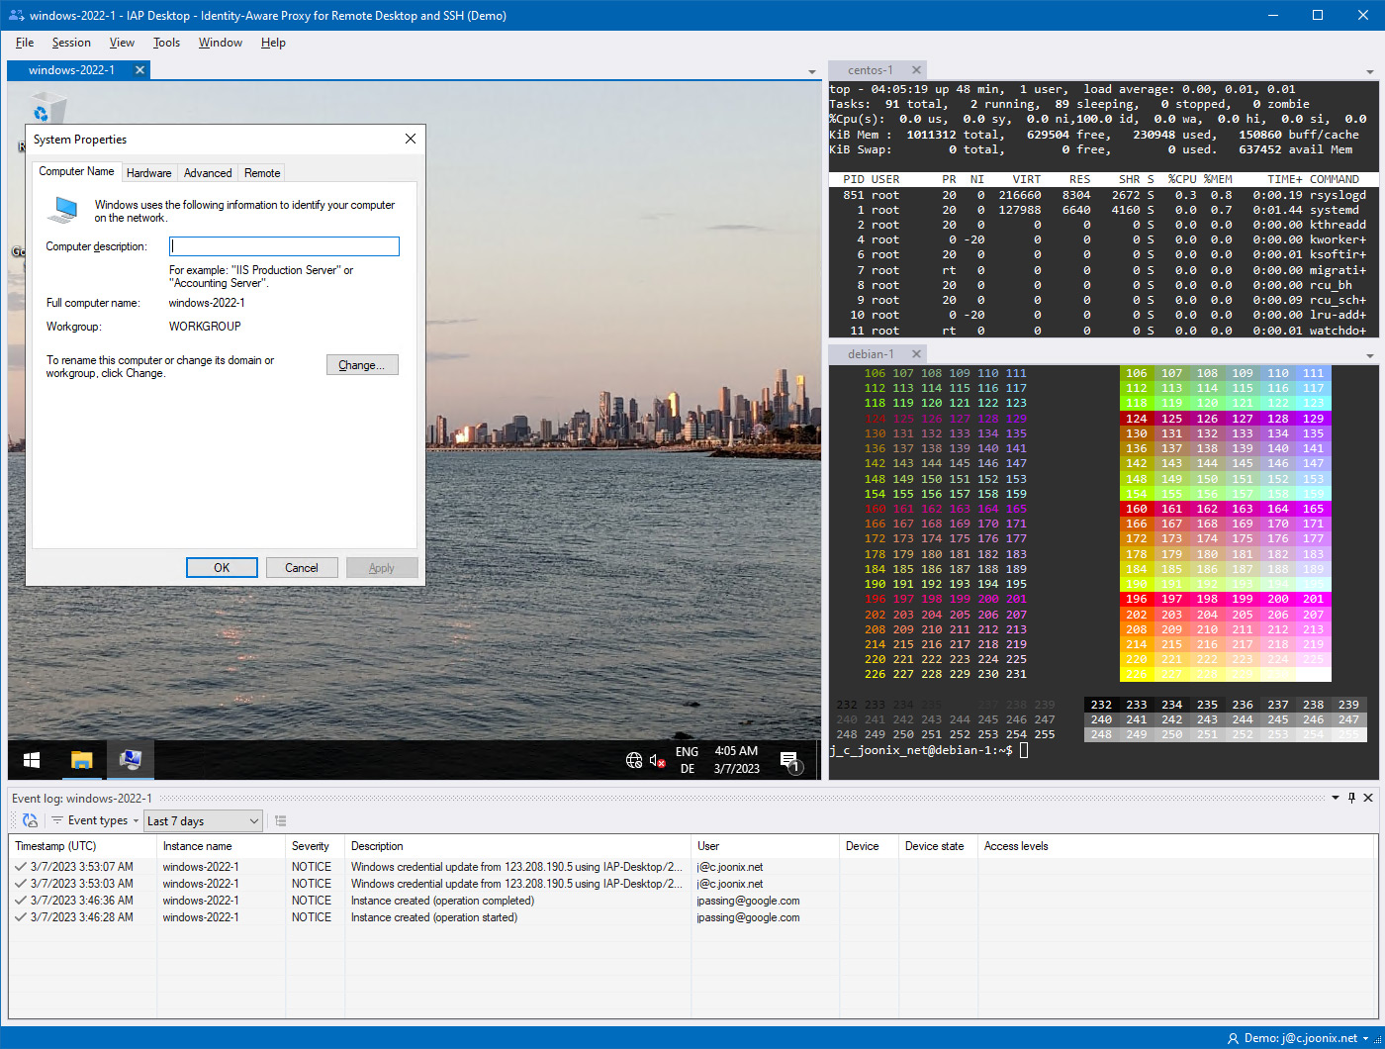The image size is (1385, 1049).
Task: Close the System Properties dialog with the X
Action: click(x=411, y=140)
